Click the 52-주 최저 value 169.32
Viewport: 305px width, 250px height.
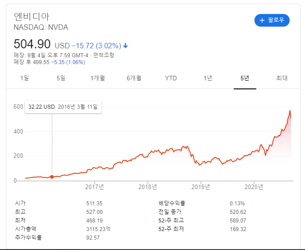[x=238, y=229]
